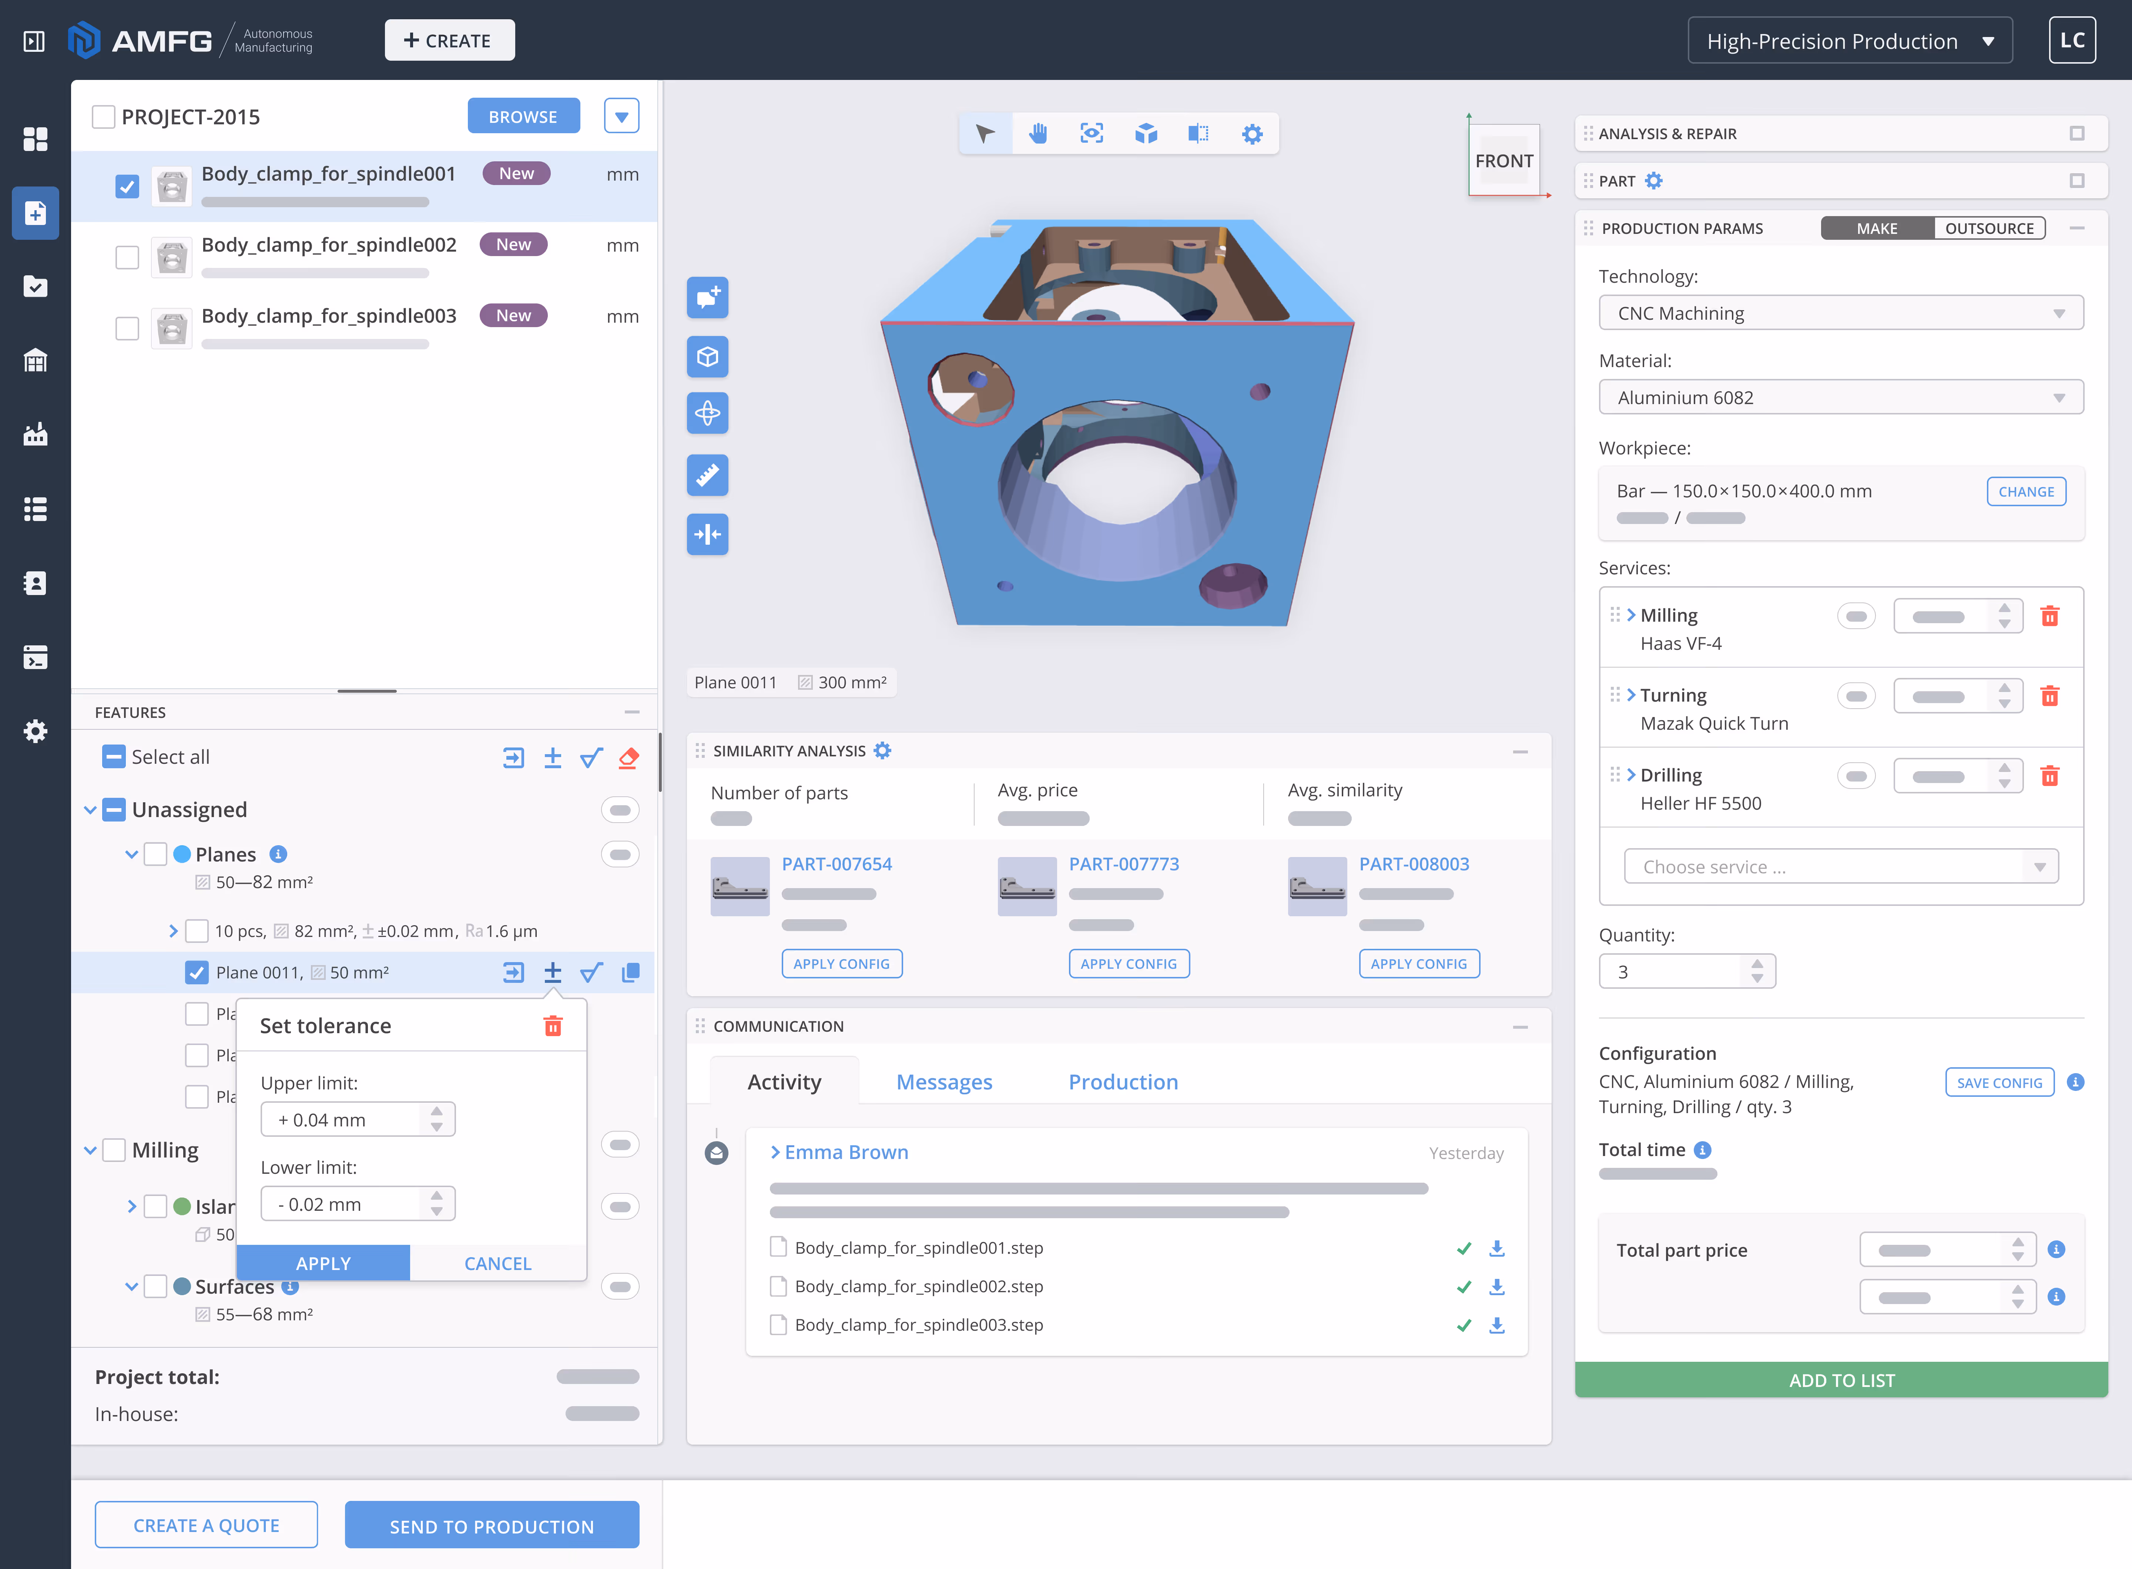2132x1569 pixels.
Task: Open the Technology CNC Machining dropdown
Action: tap(1840, 313)
